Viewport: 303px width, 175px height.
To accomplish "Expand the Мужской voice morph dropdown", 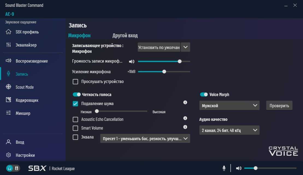I will coord(229,106).
